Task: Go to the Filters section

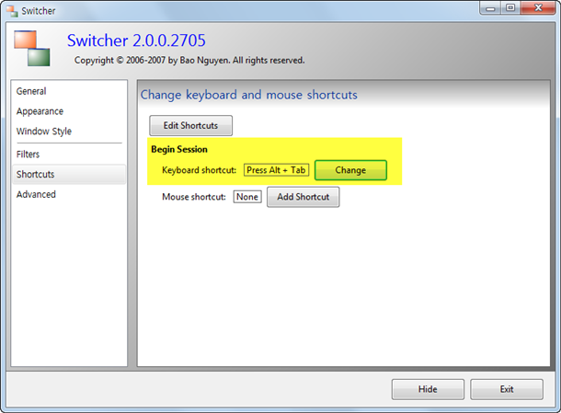Action: pos(69,155)
